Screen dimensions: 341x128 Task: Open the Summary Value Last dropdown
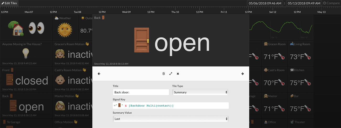point(170,119)
